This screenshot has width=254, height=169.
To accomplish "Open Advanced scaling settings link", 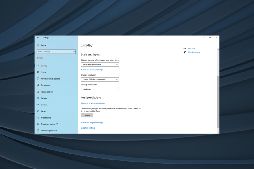I will (92, 70).
